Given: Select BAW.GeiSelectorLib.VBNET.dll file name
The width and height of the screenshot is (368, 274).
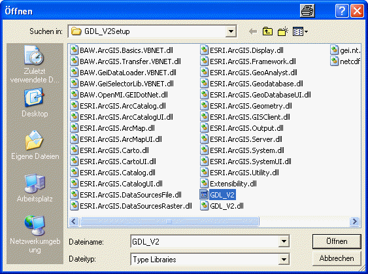Looking at the screenshot, I should pyautogui.click(x=127, y=84).
